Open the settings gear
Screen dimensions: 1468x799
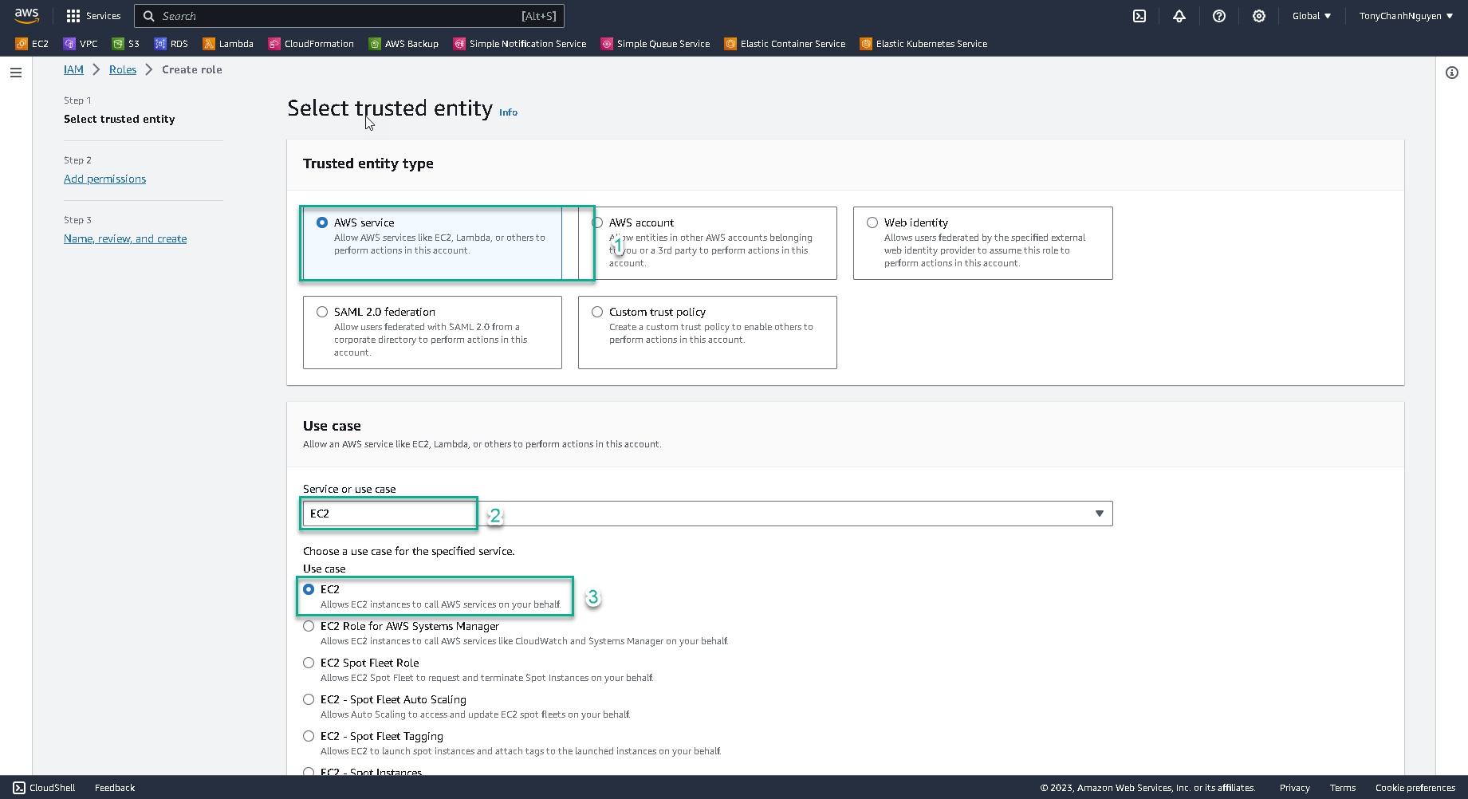pyautogui.click(x=1259, y=16)
